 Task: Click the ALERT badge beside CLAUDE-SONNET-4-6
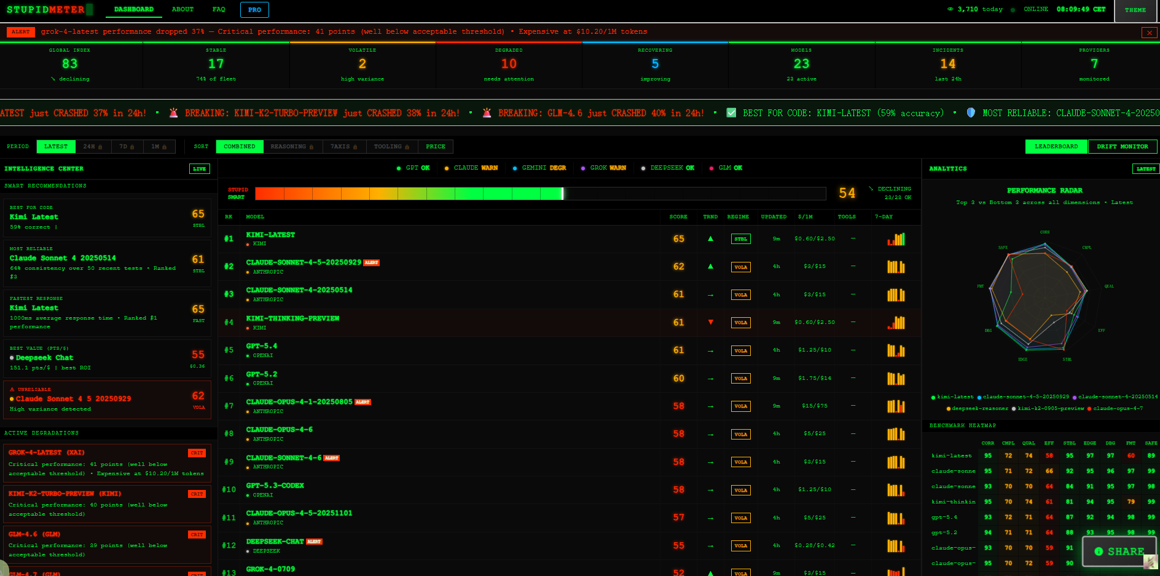click(331, 458)
